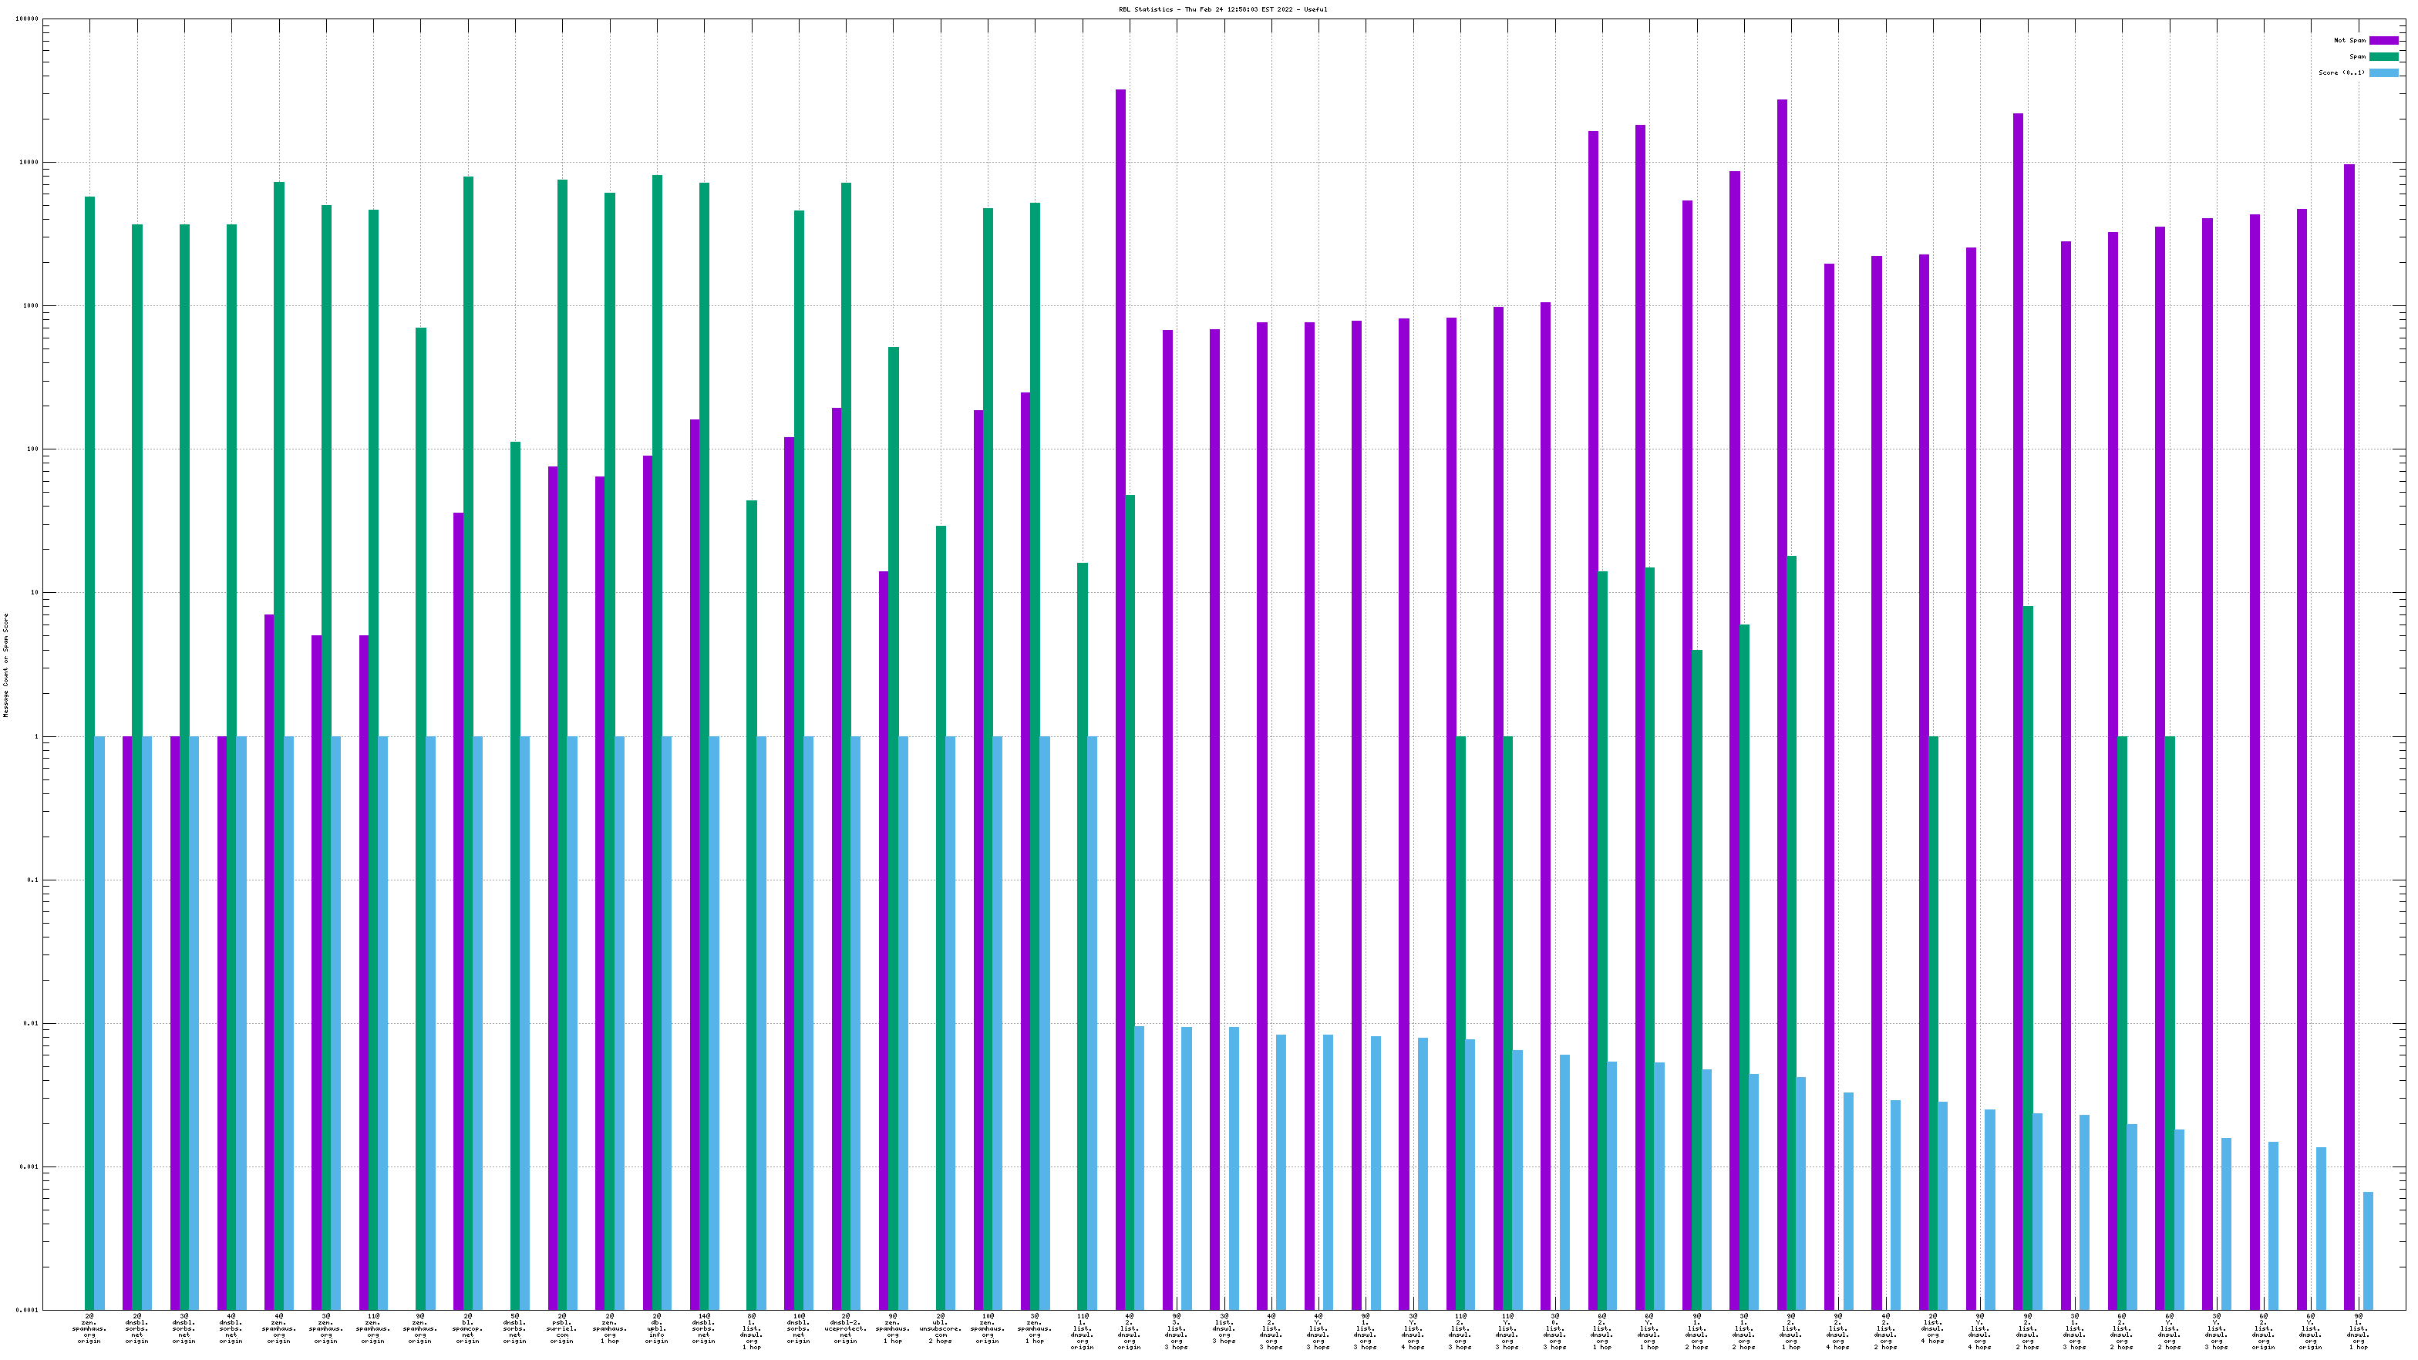Select the 0.list.dnswl.org 3 hops label
Image resolution: width=2418 pixels, height=1360 pixels.
[x=1554, y=1331]
